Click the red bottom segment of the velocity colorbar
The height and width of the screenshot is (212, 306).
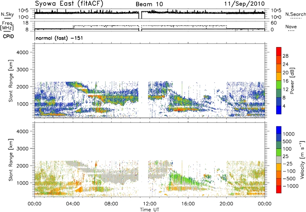pyautogui.click(x=279, y=189)
